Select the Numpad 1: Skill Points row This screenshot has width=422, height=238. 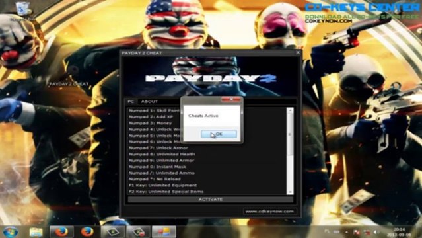[x=155, y=110]
